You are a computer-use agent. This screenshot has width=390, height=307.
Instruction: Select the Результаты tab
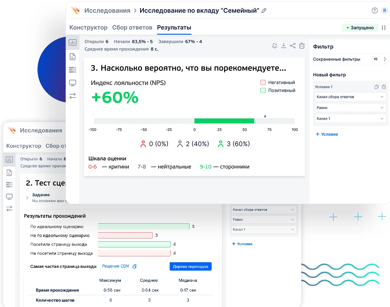[x=174, y=27]
